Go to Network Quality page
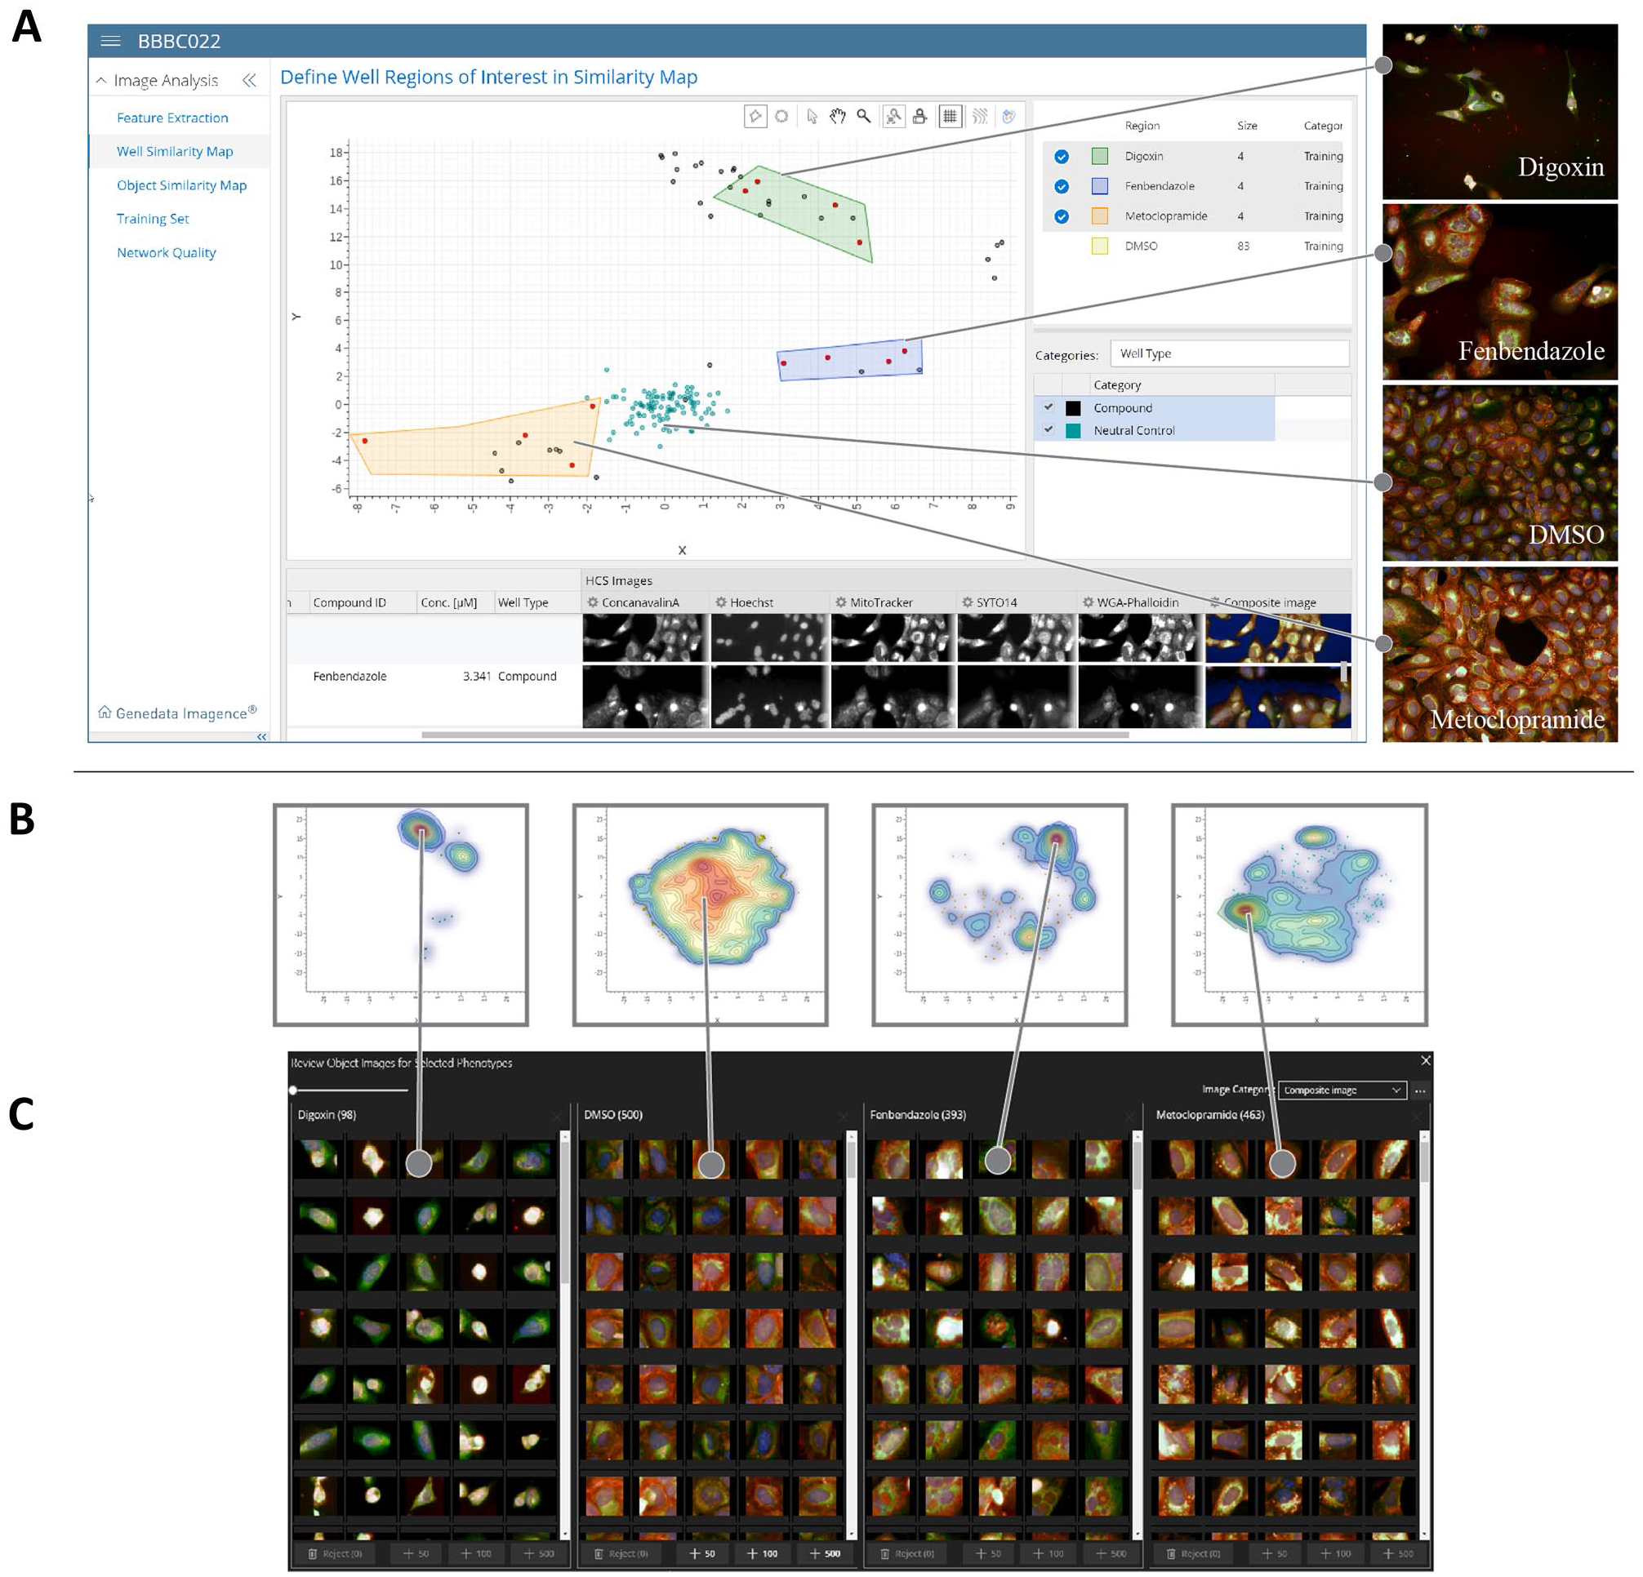1643x1577 pixels. tap(166, 252)
